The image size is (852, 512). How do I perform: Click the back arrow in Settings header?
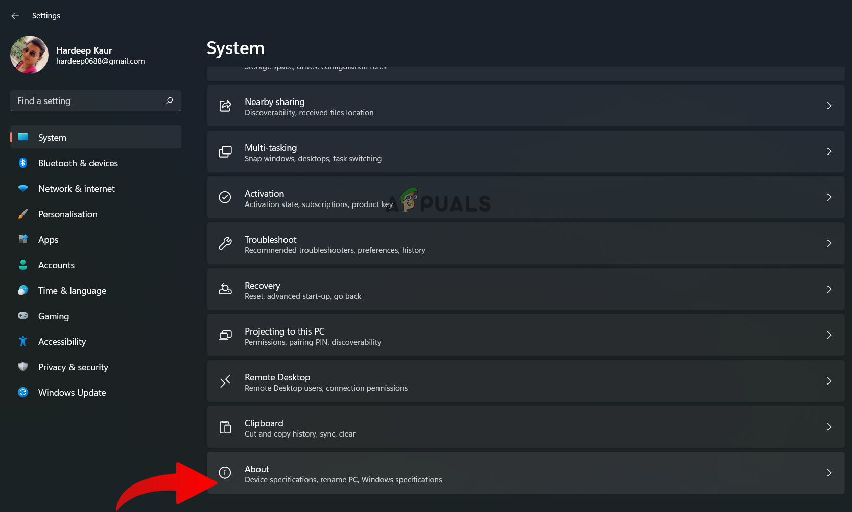pos(15,16)
